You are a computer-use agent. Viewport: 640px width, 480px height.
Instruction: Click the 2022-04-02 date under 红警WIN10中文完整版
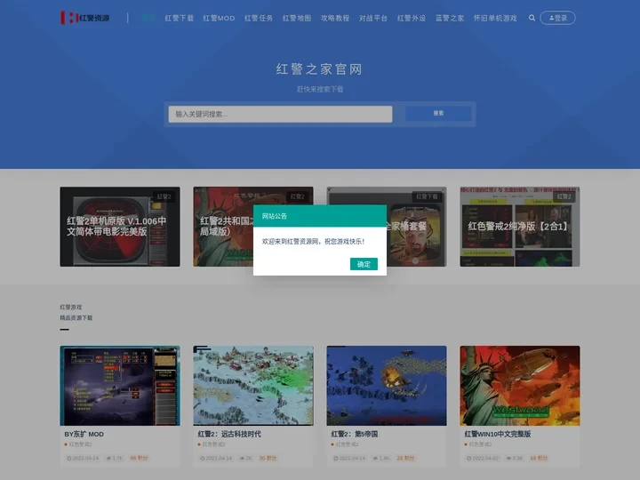(483, 458)
